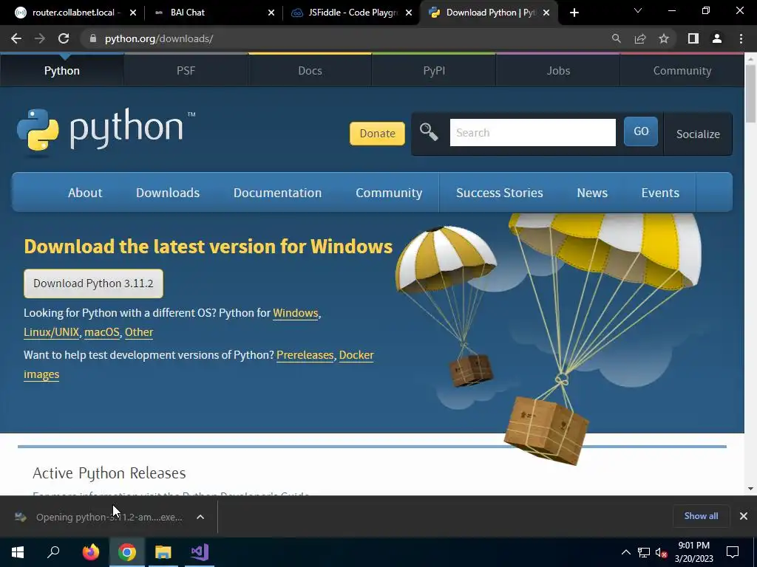Bookmark this page with the star icon
Screen dimensions: 757x567
(664, 38)
